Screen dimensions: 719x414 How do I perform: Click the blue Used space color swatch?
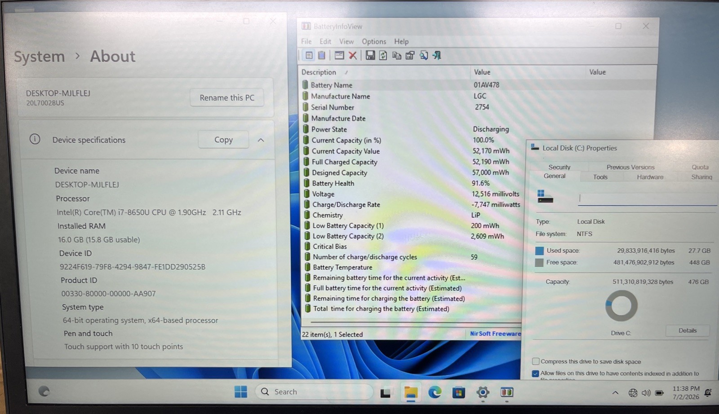539,251
